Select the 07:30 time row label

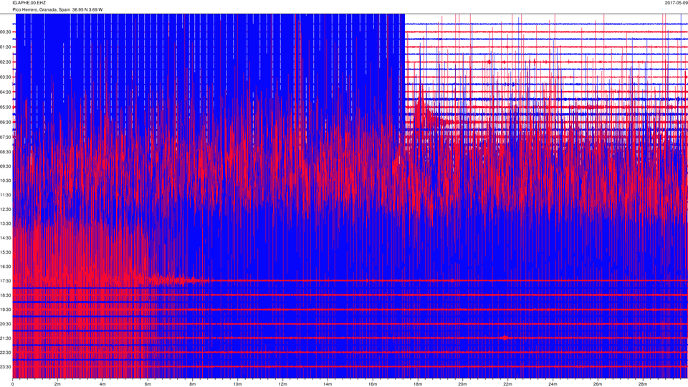point(6,138)
